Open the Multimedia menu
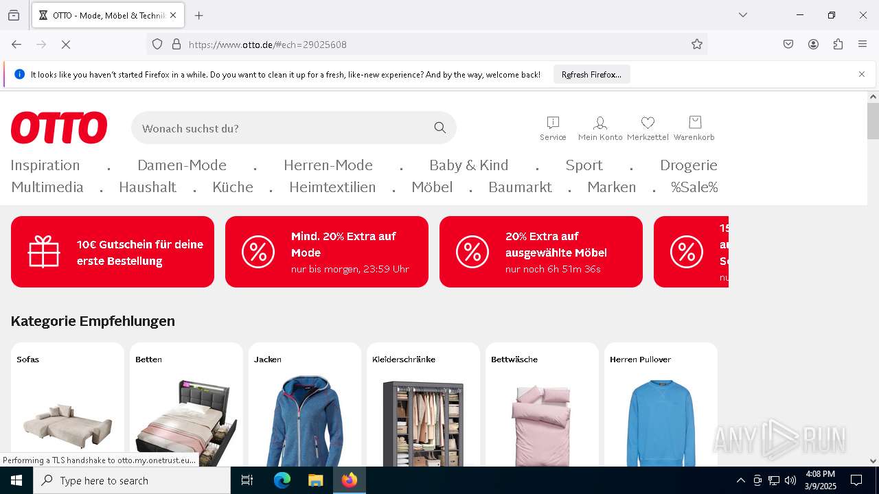This screenshot has width=879, height=494. tap(47, 187)
